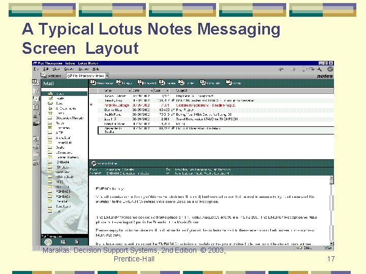Screen dimensions: 366x274
Task: Open the Tools action menu
Action: click(x=233, y=83)
